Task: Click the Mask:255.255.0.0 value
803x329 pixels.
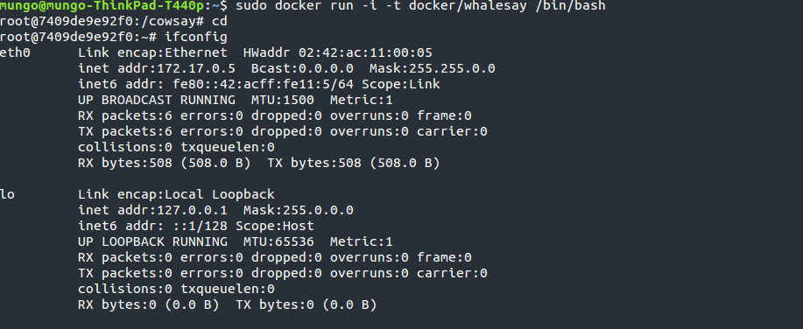Action: [433, 68]
